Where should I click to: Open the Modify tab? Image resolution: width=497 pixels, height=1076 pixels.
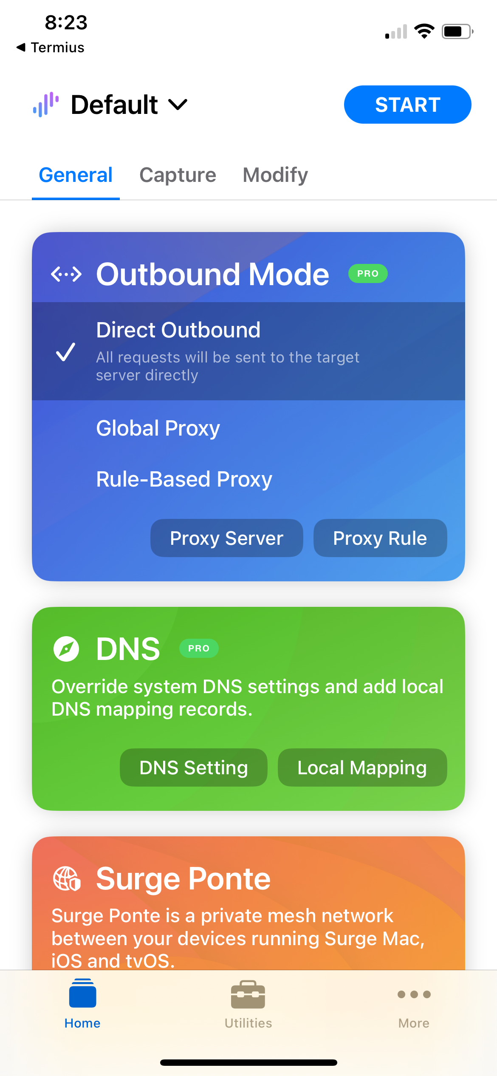[x=275, y=175]
